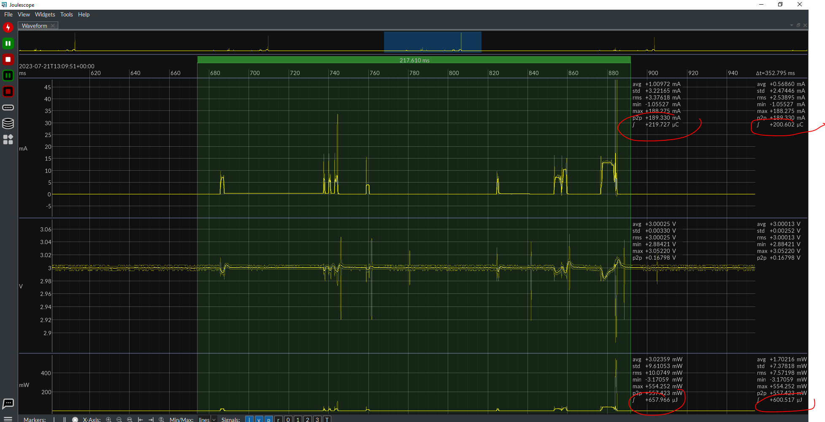Toggle the voltage signal 'v' button

(x=259, y=419)
